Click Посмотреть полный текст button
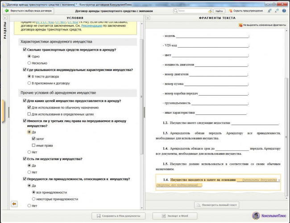The width and height of the screenshot is (290, 223). tap(216, 205)
